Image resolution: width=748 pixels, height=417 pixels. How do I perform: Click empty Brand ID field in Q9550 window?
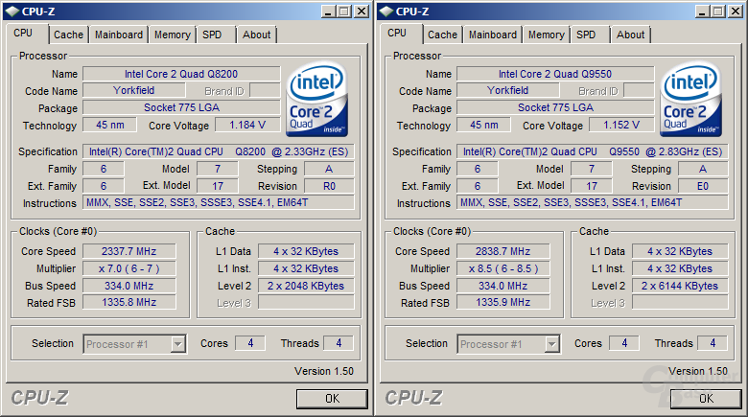(x=639, y=91)
